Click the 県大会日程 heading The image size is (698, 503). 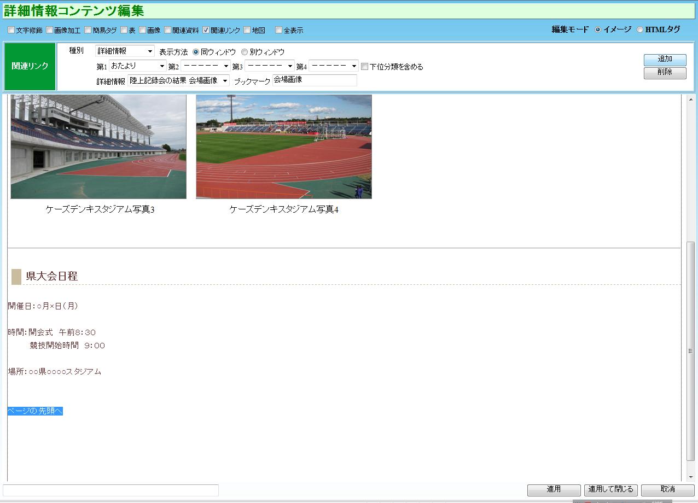(52, 276)
